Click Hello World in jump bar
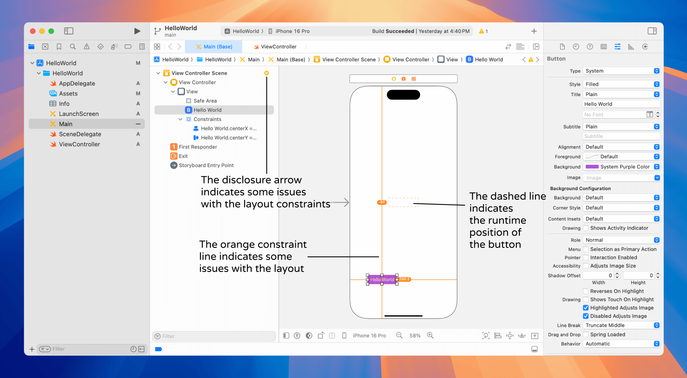The height and width of the screenshot is (378, 687). pyautogui.click(x=484, y=59)
